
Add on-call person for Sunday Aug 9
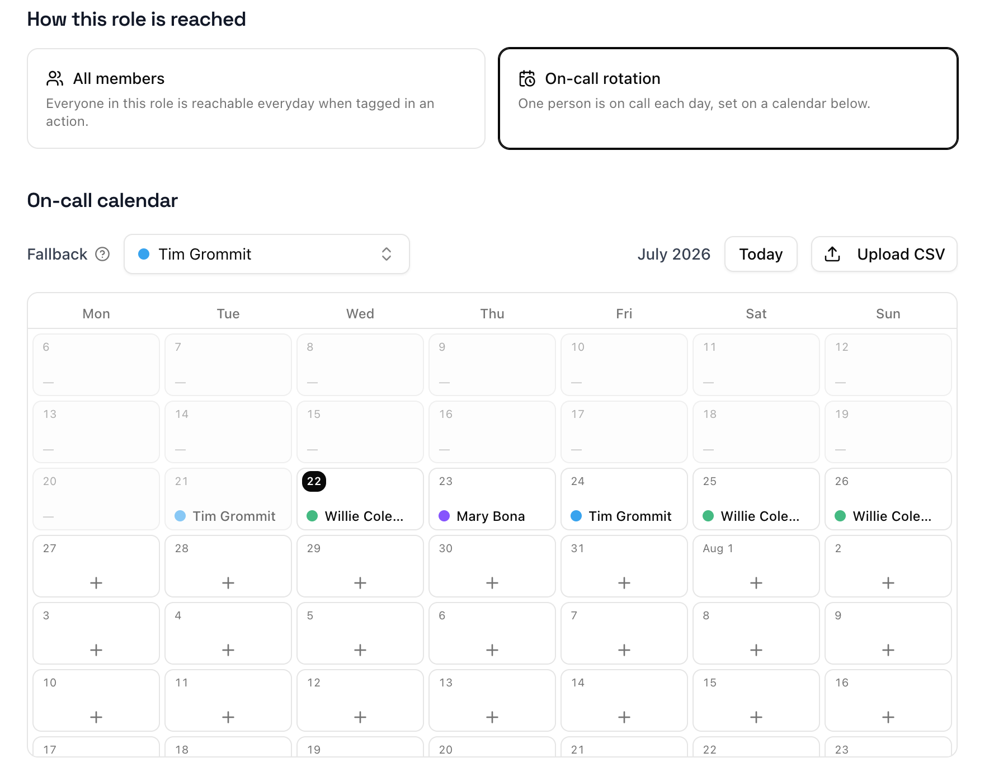(888, 650)
